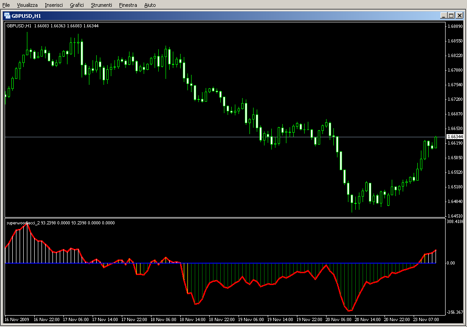Click the indicator 308.4186 scale value
The width and height of the screenshot is (467, 327).
tap(455, 222)
